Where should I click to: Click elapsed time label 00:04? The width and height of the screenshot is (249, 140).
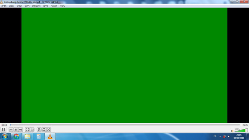(4, 125)
